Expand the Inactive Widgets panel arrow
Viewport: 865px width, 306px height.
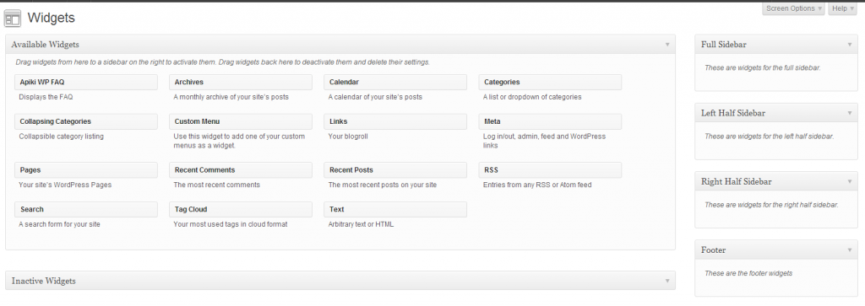667,282
